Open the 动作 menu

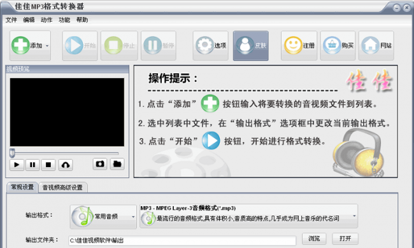pos(46,20)
